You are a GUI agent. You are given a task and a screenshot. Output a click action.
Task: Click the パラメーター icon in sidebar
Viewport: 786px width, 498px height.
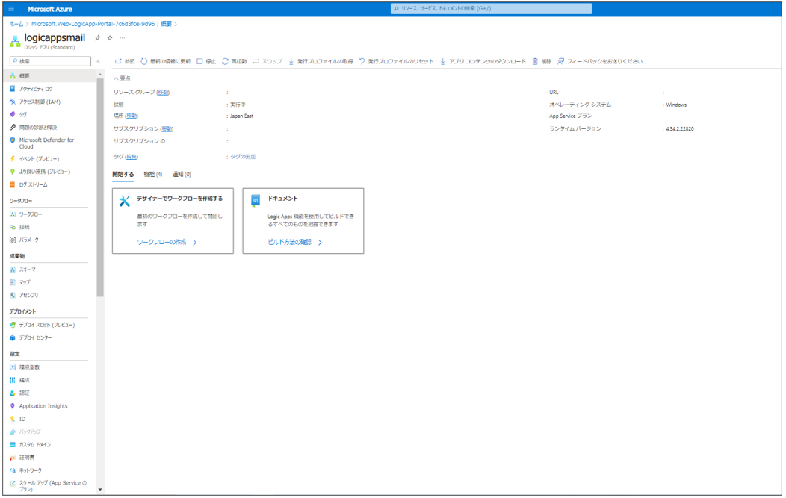[x=13, y=240]
